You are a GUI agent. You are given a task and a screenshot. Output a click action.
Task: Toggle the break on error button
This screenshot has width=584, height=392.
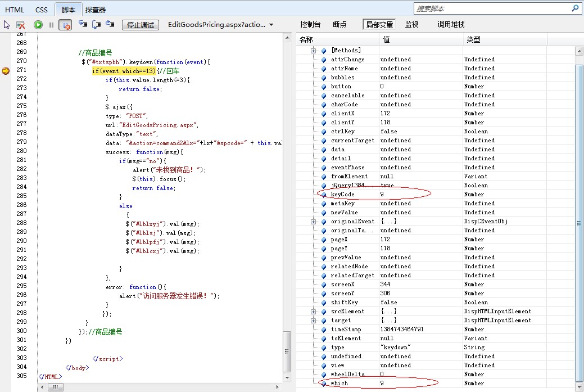65,25
